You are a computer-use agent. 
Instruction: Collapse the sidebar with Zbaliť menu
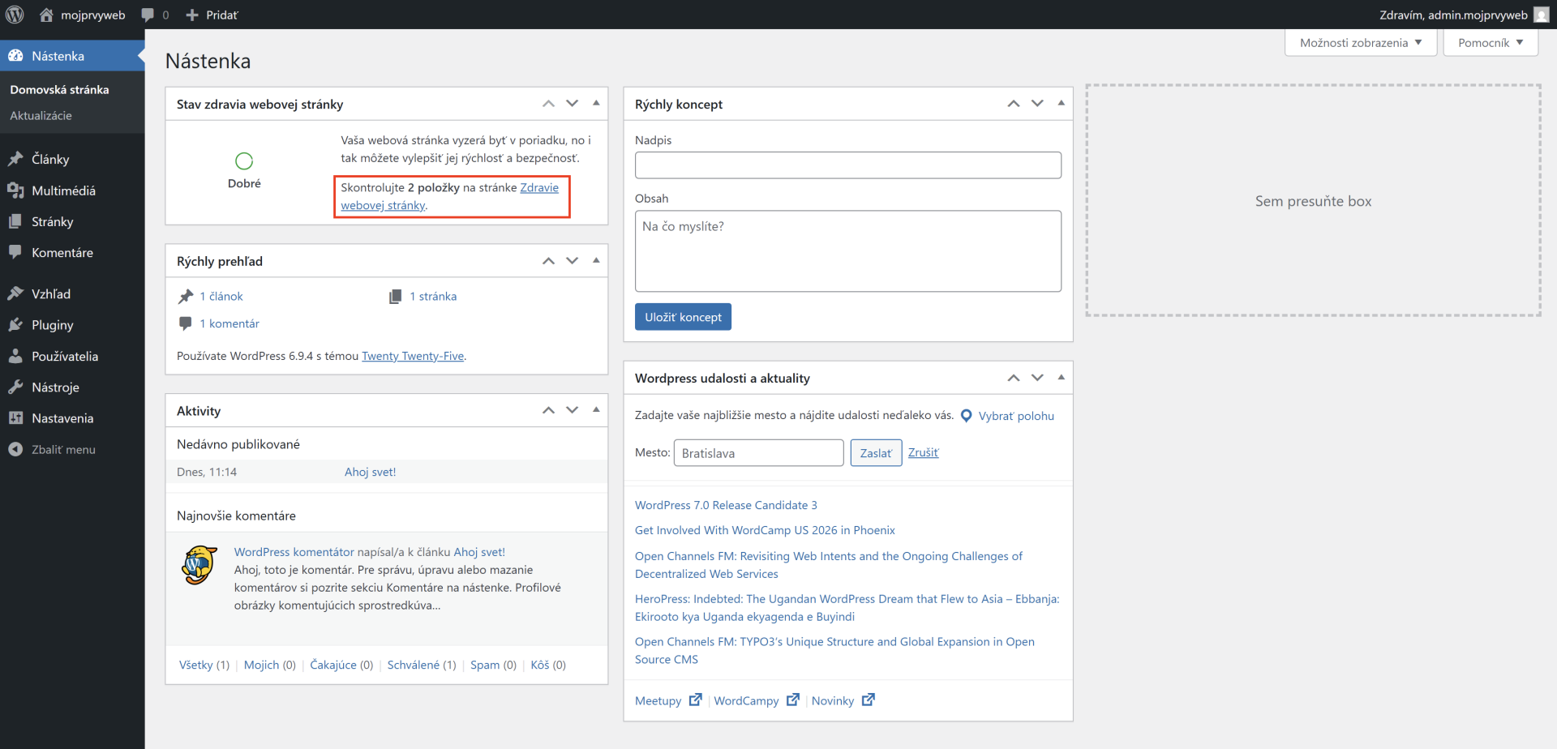(x=72, y=449)
